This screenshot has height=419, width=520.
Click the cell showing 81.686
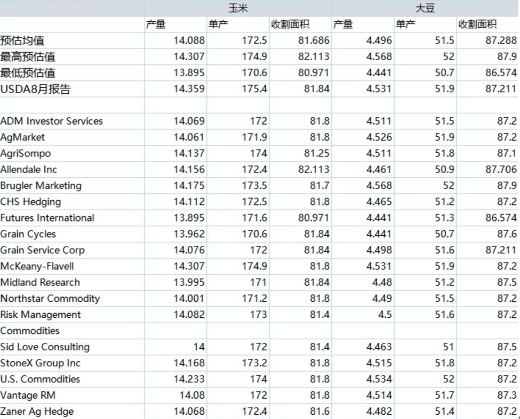click(x=314, y=40)
